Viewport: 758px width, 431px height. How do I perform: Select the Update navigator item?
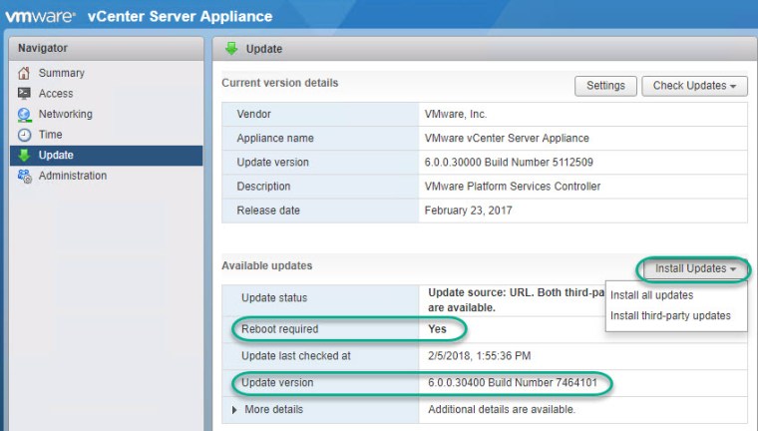point(107,156)
